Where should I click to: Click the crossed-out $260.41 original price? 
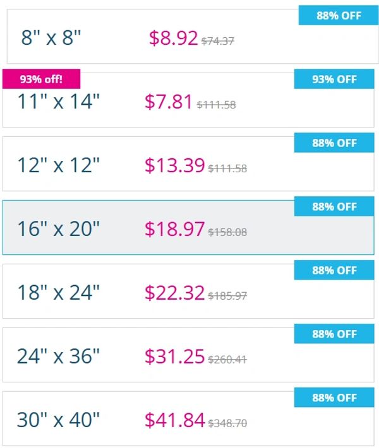(x=227, y=360)
